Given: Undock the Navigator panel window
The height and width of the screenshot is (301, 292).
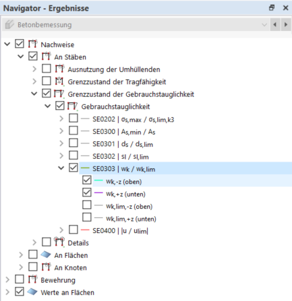Looking at the screenshot, I should (x=272, y=8).
